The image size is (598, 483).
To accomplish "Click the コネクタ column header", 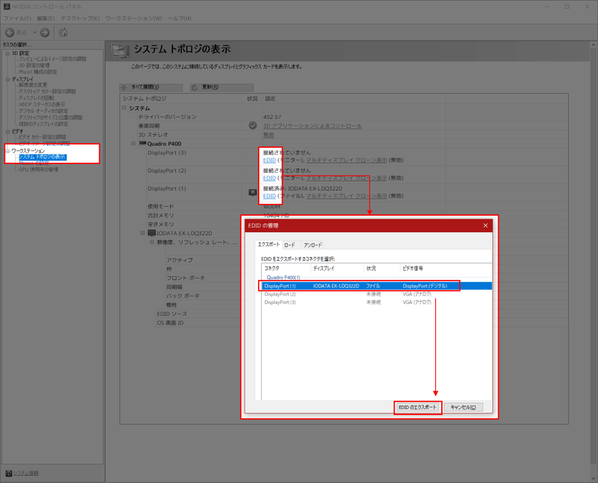I will (286, 268).
